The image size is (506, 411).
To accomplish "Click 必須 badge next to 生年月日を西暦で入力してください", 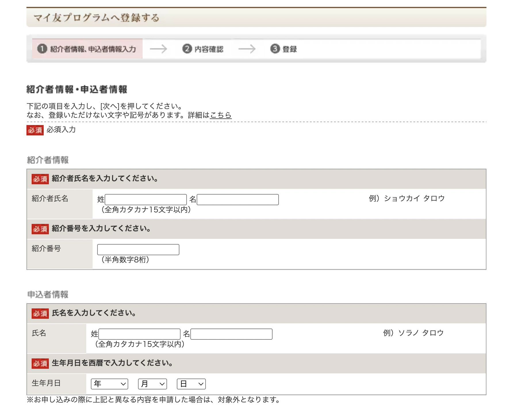I will [x=40, y=364].
